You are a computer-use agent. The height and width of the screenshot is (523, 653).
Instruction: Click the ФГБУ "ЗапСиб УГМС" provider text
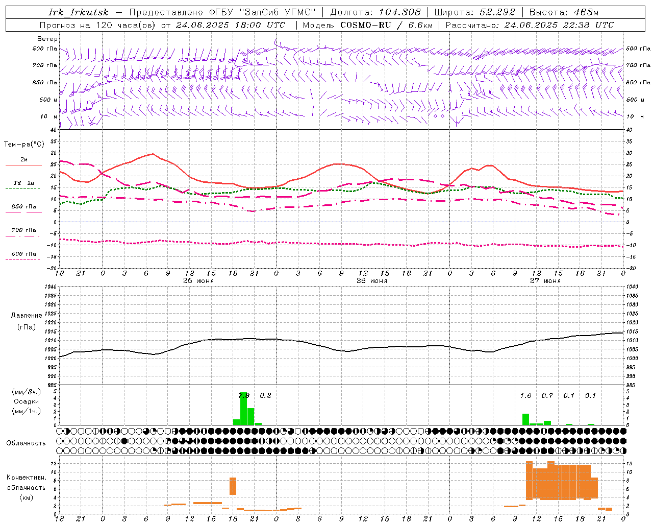pyautogui.click(x=262, y=12)
